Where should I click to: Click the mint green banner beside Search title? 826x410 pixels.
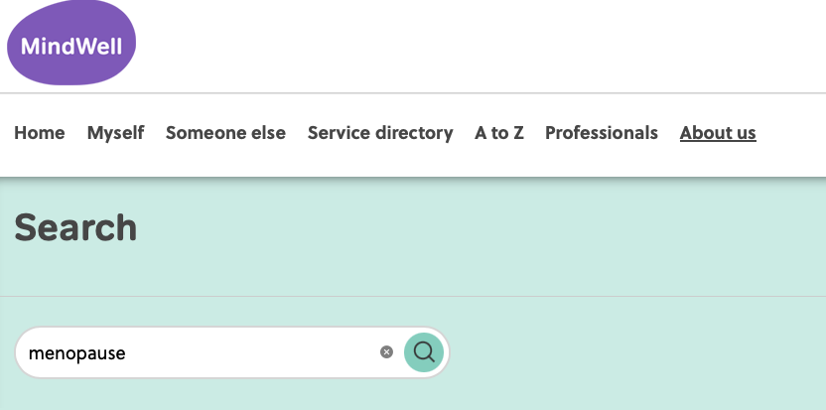pyautogui.click(x=496, y=233)
